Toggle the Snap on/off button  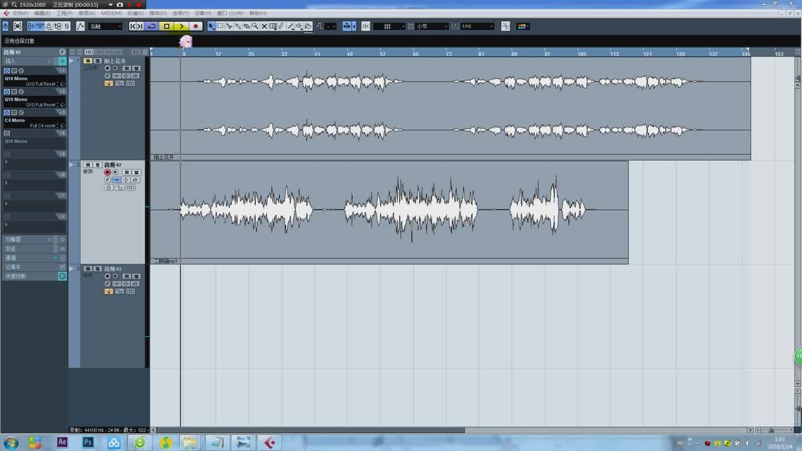point(365,26)
